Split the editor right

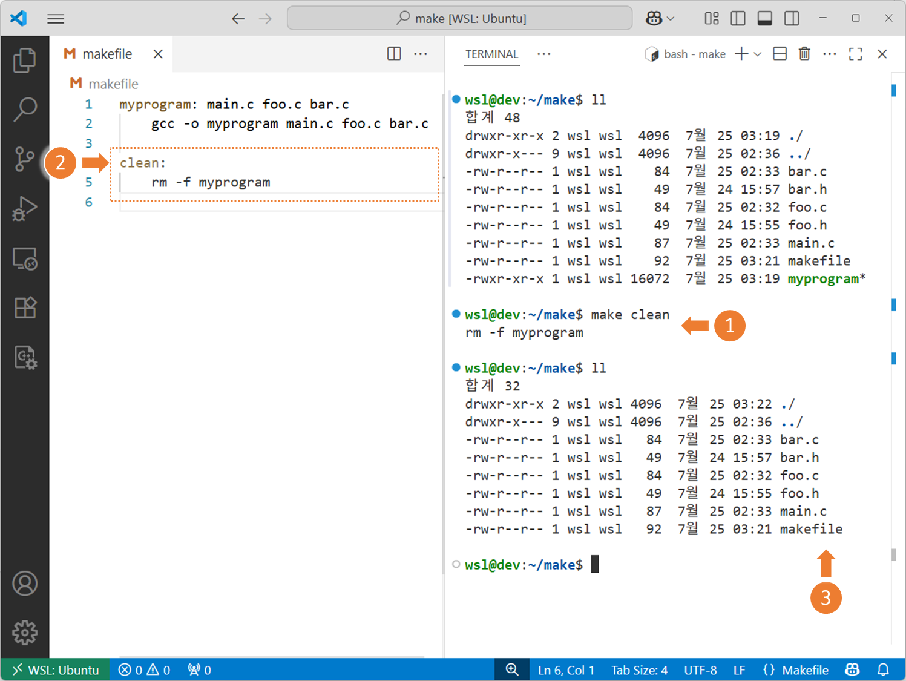(394, 54)
